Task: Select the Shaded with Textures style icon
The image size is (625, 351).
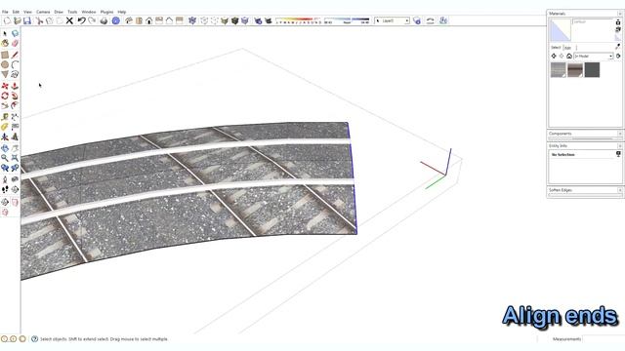Action: (234, 20)
